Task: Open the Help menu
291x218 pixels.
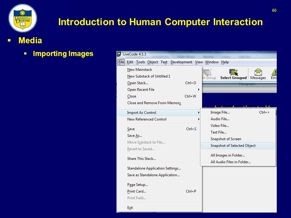Action: 225,62
